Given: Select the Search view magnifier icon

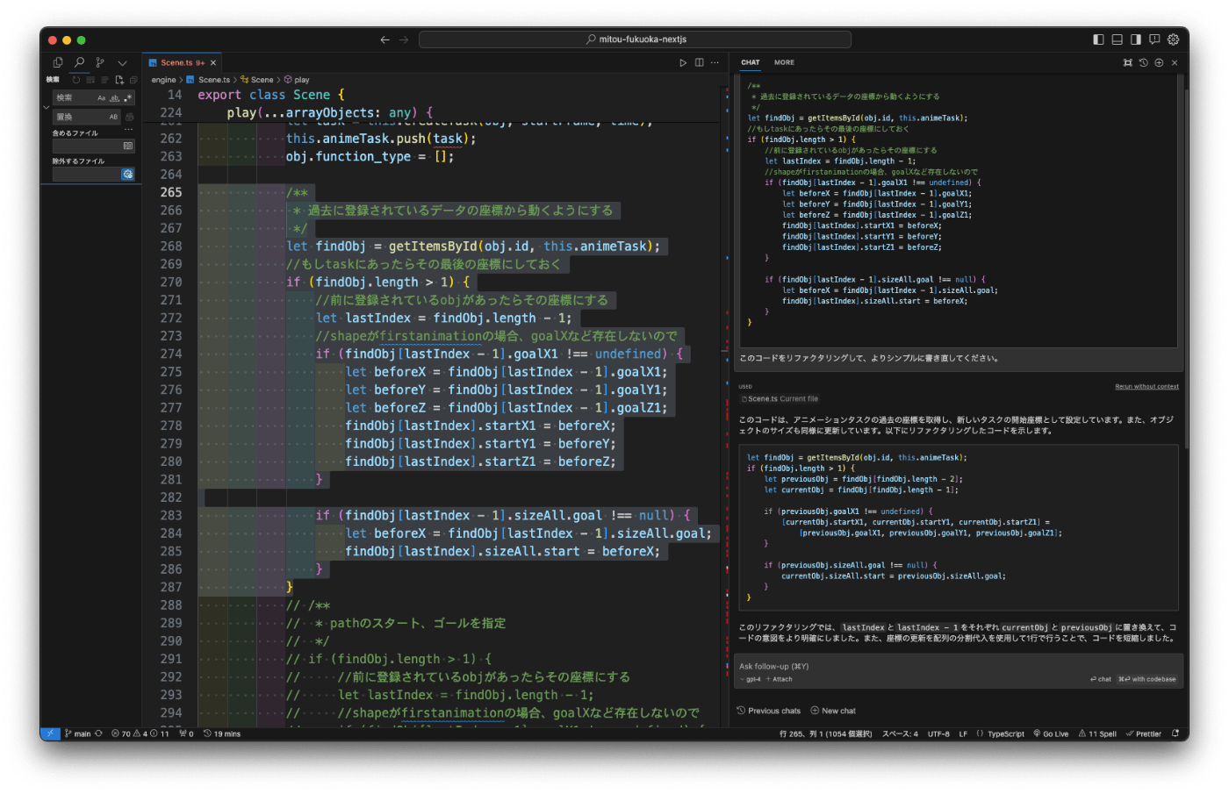Looking at the screenshot, I should pos(79,62).
